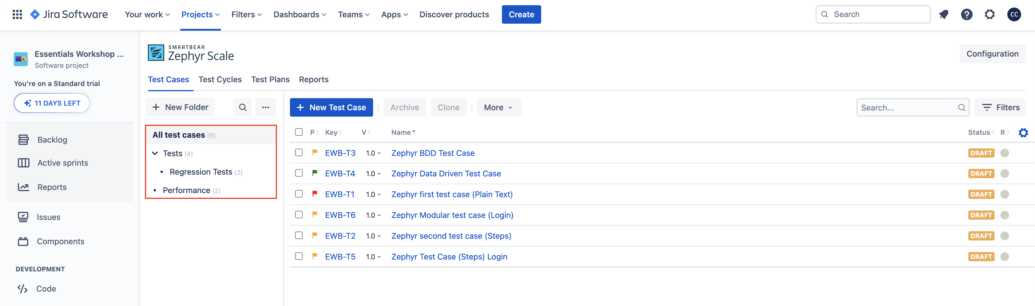1035x306 pixels.
Task: Switch to the Test Cycles tab
Action: coord(220,79)
